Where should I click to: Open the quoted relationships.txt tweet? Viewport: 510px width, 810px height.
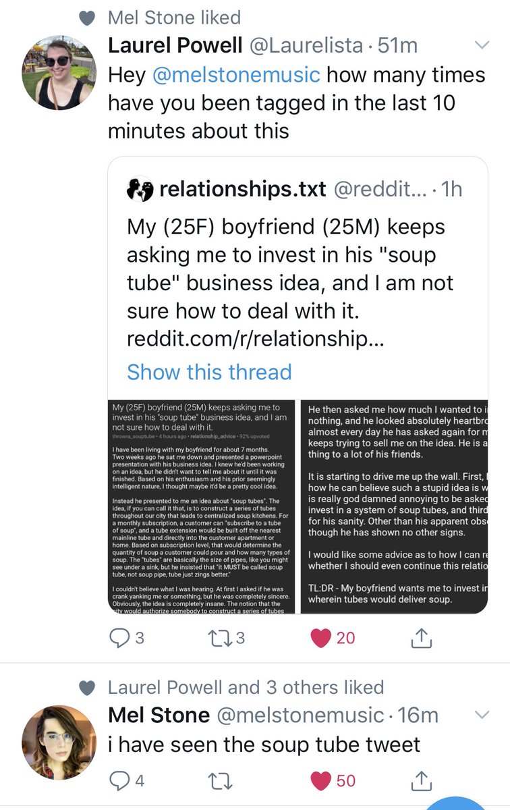click(297, 270)
